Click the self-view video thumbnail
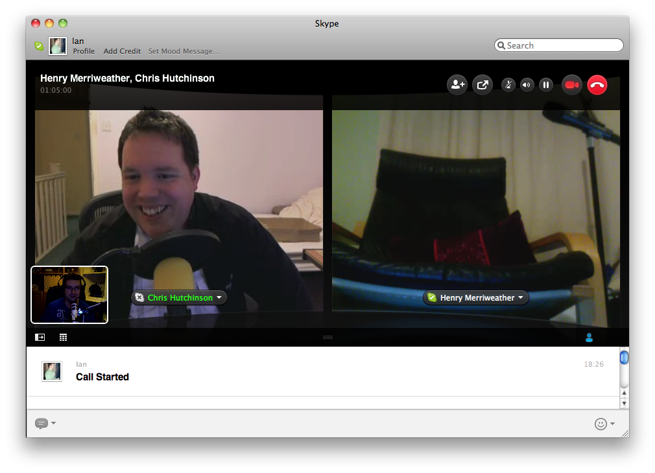655x473 pixels. click(x=69, y=295)
